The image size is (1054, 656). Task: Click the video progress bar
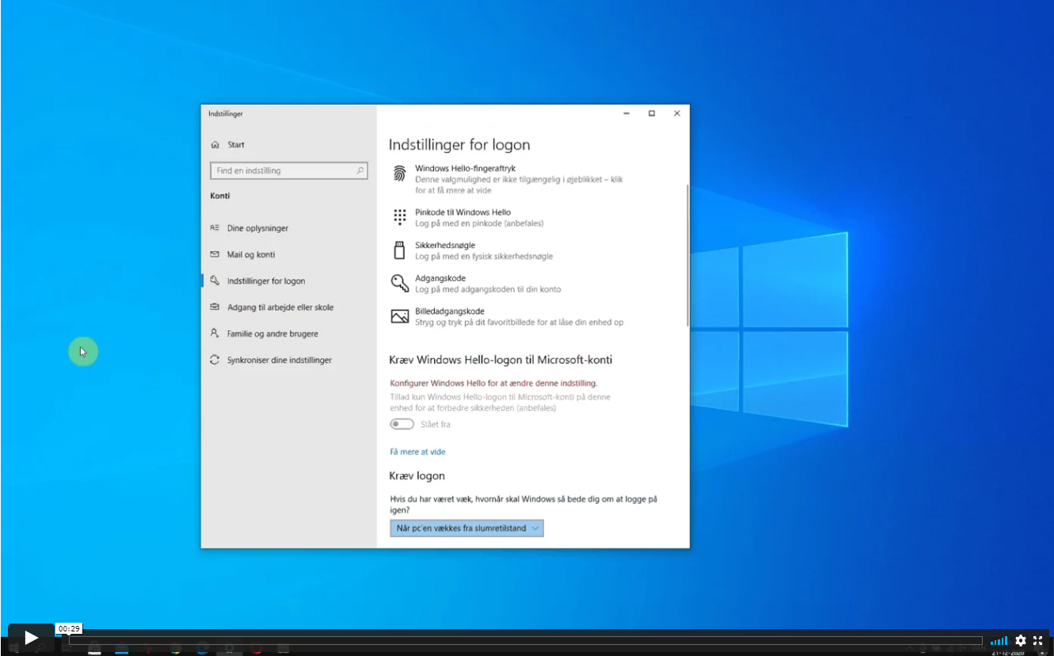point(523,640)
